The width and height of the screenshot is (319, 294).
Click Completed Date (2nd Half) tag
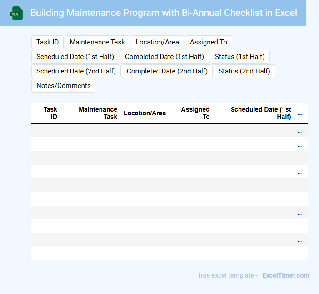pyautogui.click(x=167, y=71)
